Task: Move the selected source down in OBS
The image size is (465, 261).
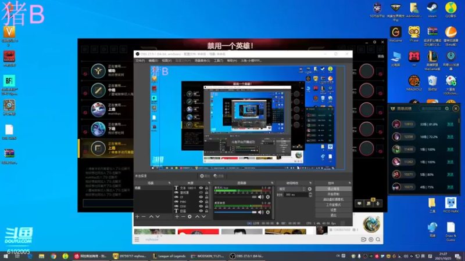Action: [204, 216]
